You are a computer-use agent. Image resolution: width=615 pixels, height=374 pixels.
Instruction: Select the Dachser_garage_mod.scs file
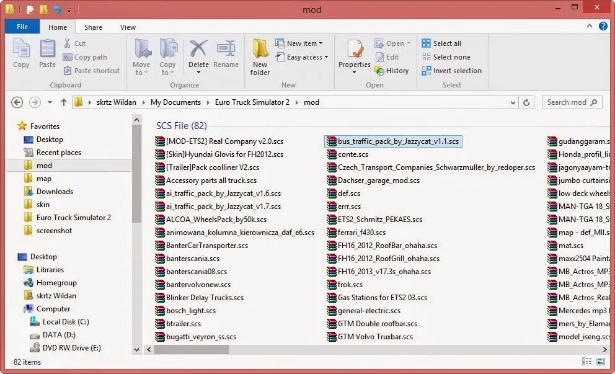point(373,180)
